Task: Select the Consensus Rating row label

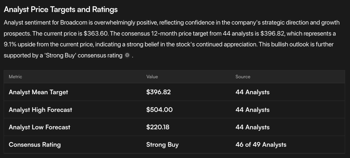Action: pyautogui.click(x=35, y=145)
